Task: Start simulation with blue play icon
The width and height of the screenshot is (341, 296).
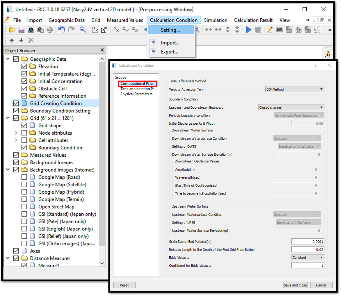Action: [x=249, y=30]
